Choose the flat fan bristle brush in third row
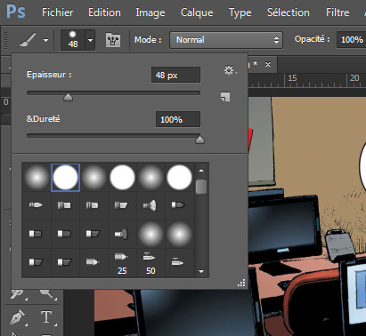Image resolution: width=366 pixels, height=336 pixels. point(121,234)
